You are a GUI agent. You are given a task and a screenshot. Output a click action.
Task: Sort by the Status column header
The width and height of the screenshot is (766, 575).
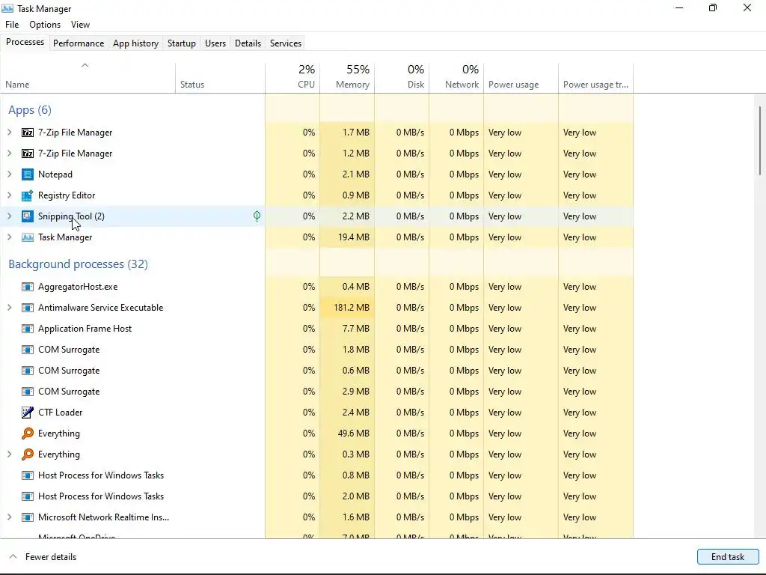tap(220, 78)
